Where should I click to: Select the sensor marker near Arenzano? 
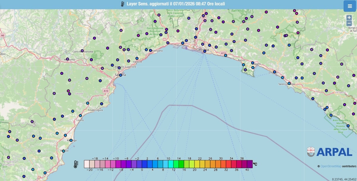(150, 51)
